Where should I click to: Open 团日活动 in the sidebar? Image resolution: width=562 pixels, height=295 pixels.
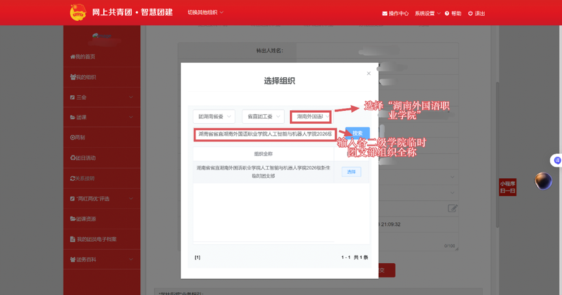coord(102,158)
